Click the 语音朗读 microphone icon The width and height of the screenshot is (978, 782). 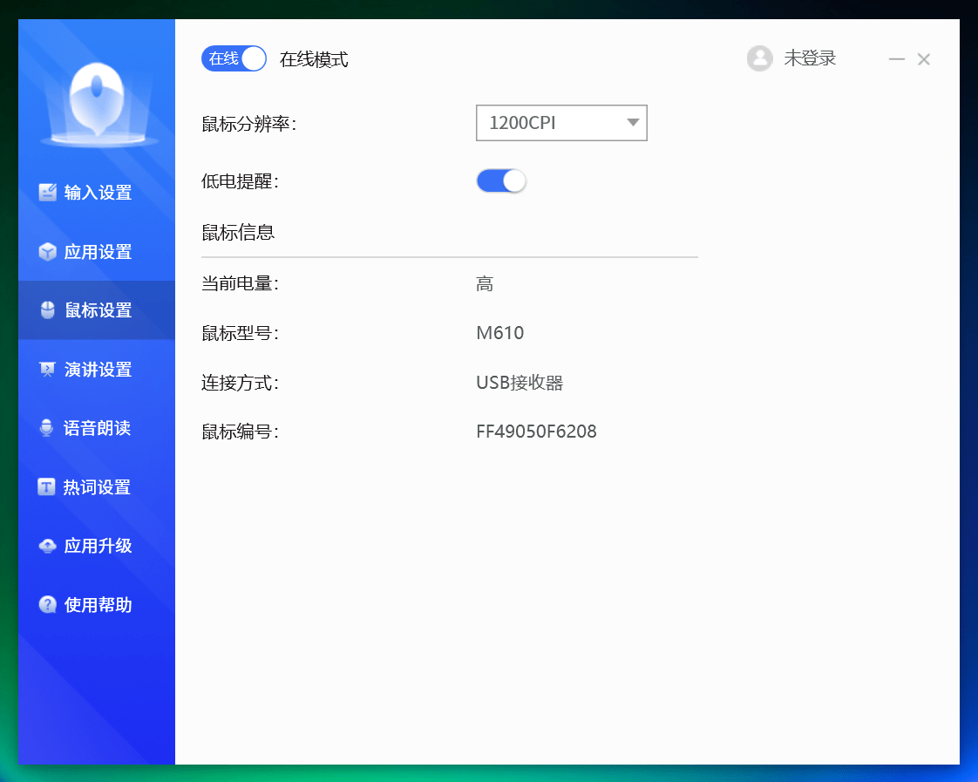coord(46,428)
